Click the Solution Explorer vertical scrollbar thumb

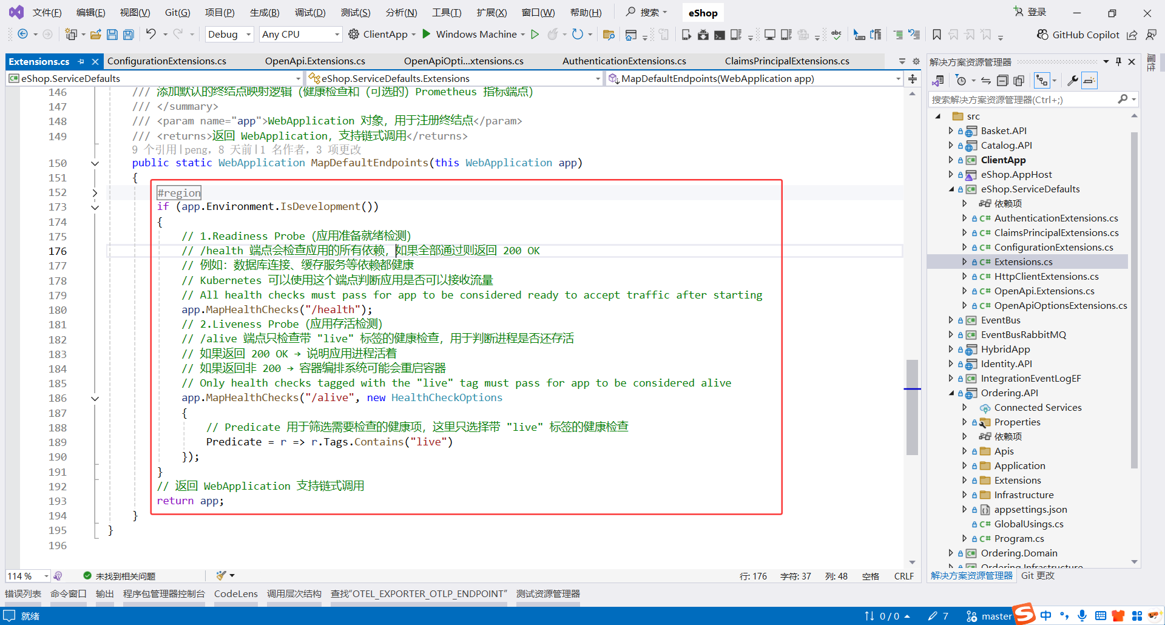coord(1134,300)
